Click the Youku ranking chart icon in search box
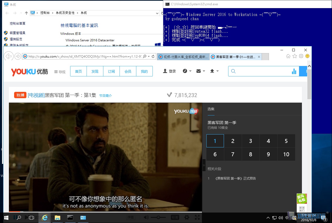Screen dimensions: 332x223 294,71
